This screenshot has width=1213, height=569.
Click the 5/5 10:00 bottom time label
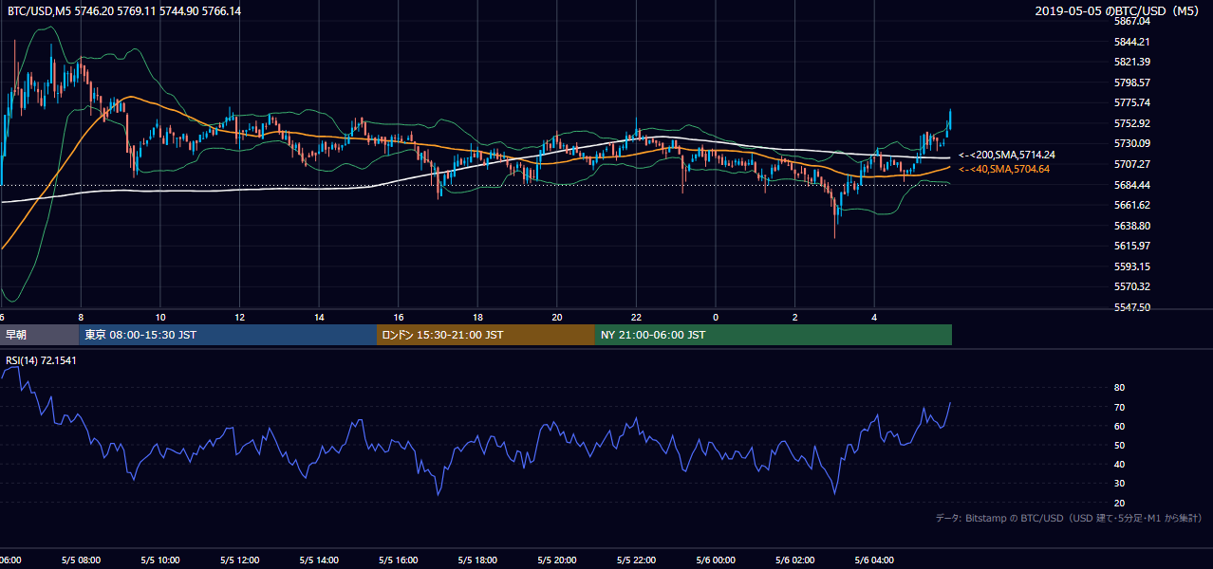[159, 560]
